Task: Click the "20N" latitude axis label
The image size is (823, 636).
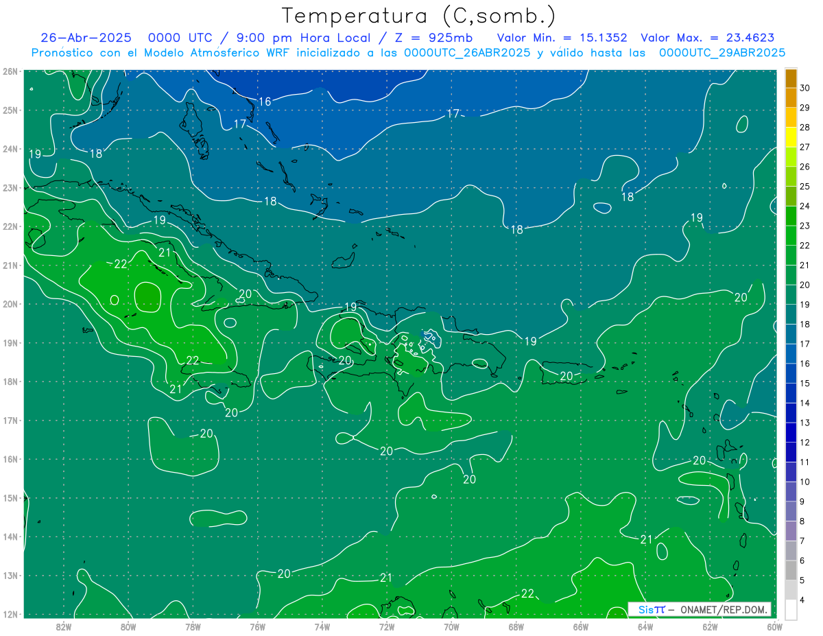Action: point(10,304)
